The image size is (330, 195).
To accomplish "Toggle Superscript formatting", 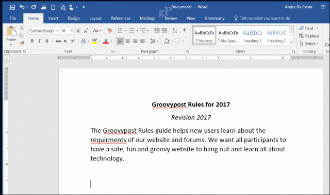I will (x=73, y=41).
